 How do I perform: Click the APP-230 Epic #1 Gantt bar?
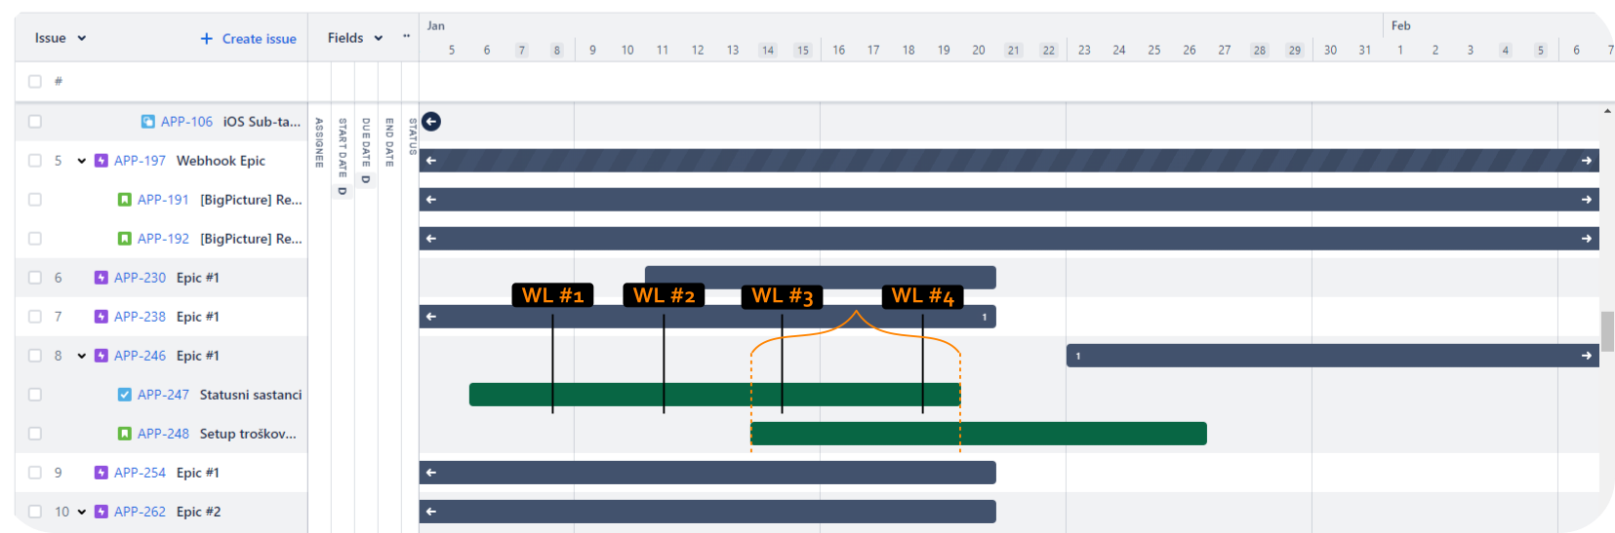coord(821,276)
